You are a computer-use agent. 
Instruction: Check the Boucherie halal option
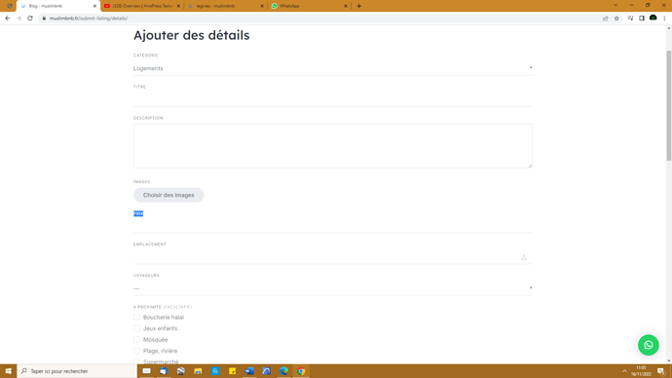pos(136,318)
